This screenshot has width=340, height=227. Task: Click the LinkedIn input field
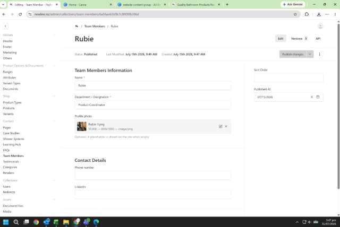153,195
